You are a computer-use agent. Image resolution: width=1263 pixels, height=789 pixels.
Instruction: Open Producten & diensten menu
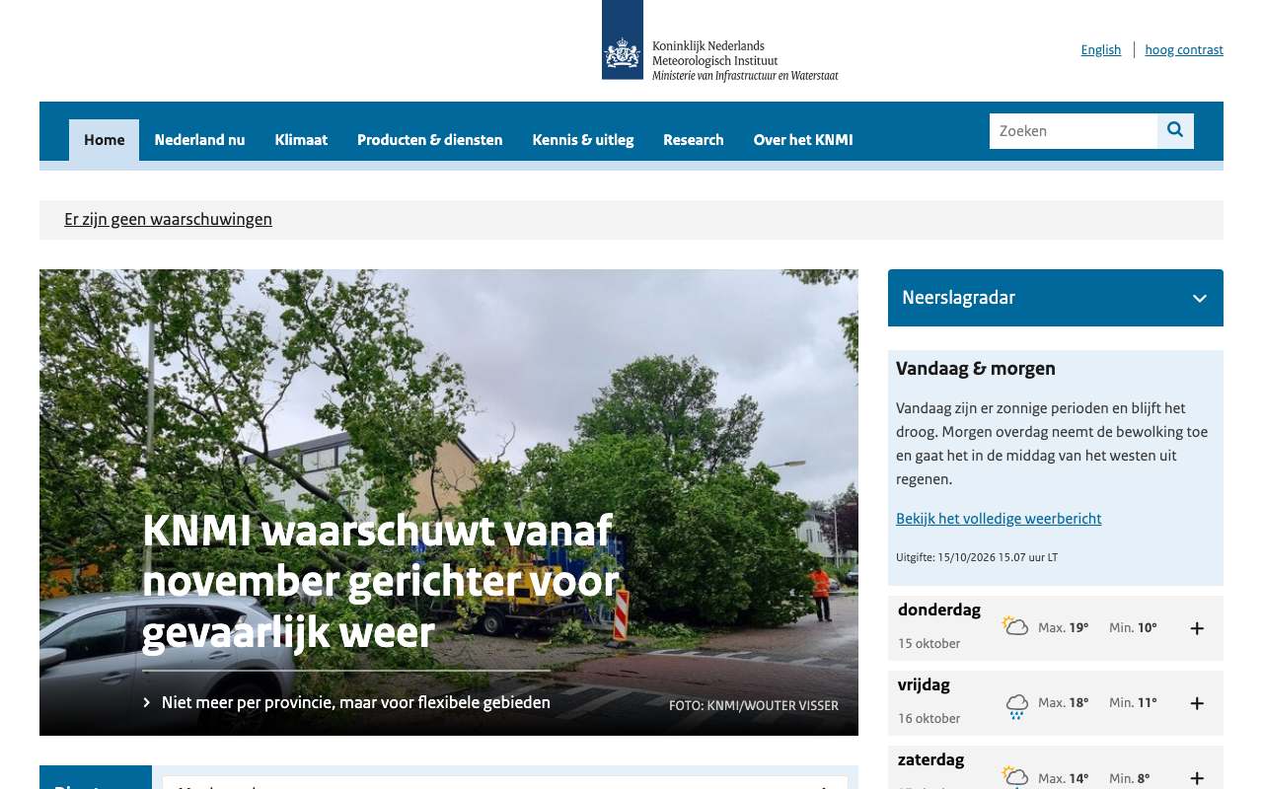tap(429, 140)
